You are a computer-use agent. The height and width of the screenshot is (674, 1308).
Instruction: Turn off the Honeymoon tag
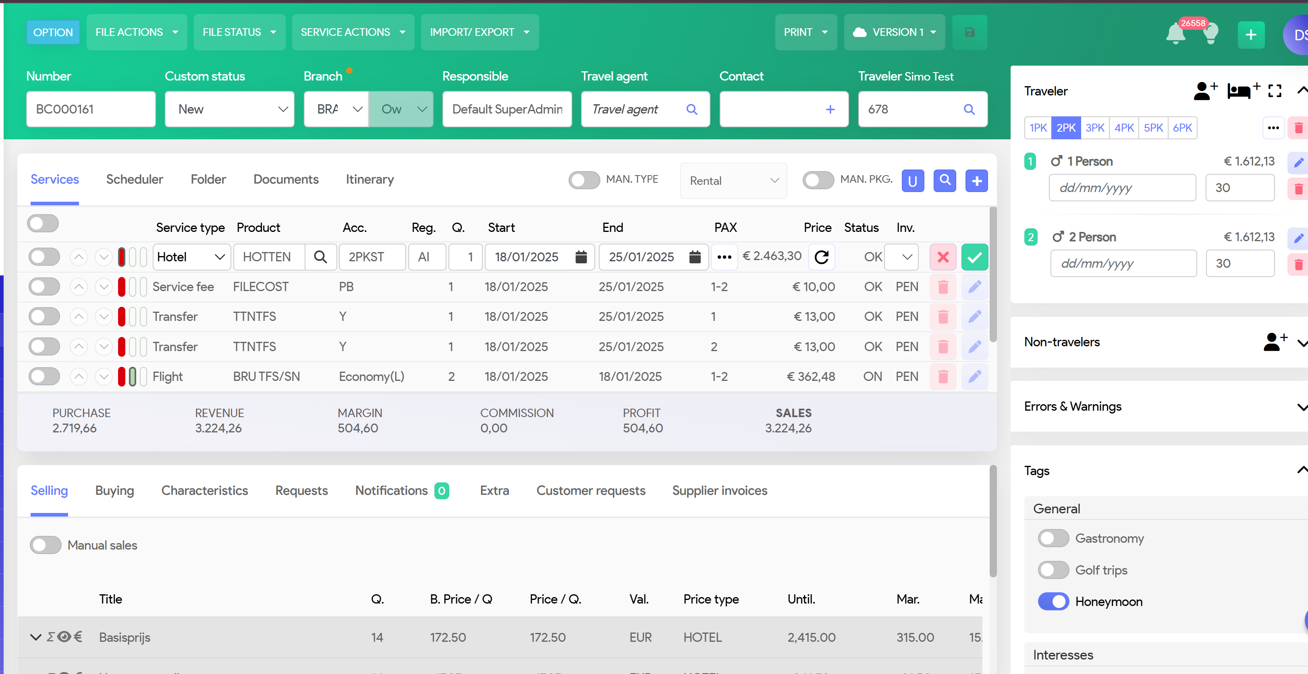point(1053,602)
